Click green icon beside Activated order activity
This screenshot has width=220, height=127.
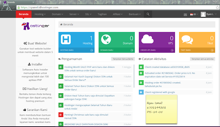[x=141, y=73]
